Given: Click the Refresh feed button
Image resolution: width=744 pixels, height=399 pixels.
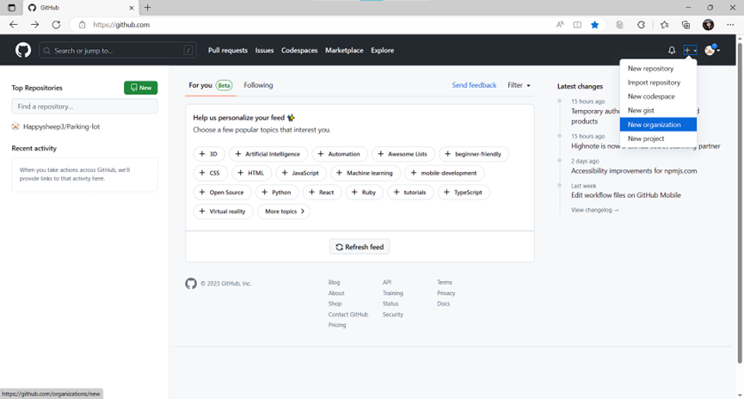Looking at the screenshot, I should click(x=360, y=247).
